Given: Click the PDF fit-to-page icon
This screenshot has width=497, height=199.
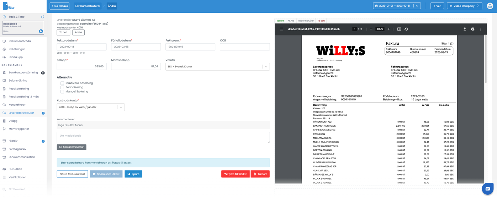Looking at the screenshot, I should (399, 29).
